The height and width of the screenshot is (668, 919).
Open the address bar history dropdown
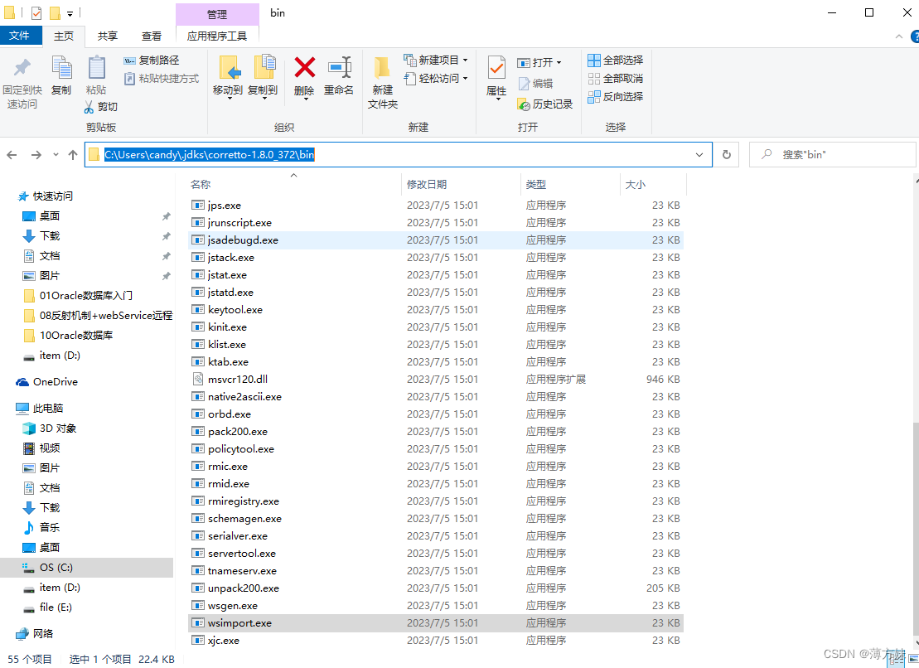coord(699,154)
